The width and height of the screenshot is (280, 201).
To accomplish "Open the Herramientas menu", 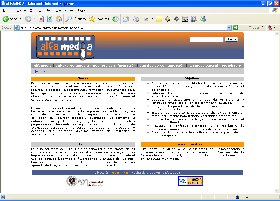I will tap(64, 10).
